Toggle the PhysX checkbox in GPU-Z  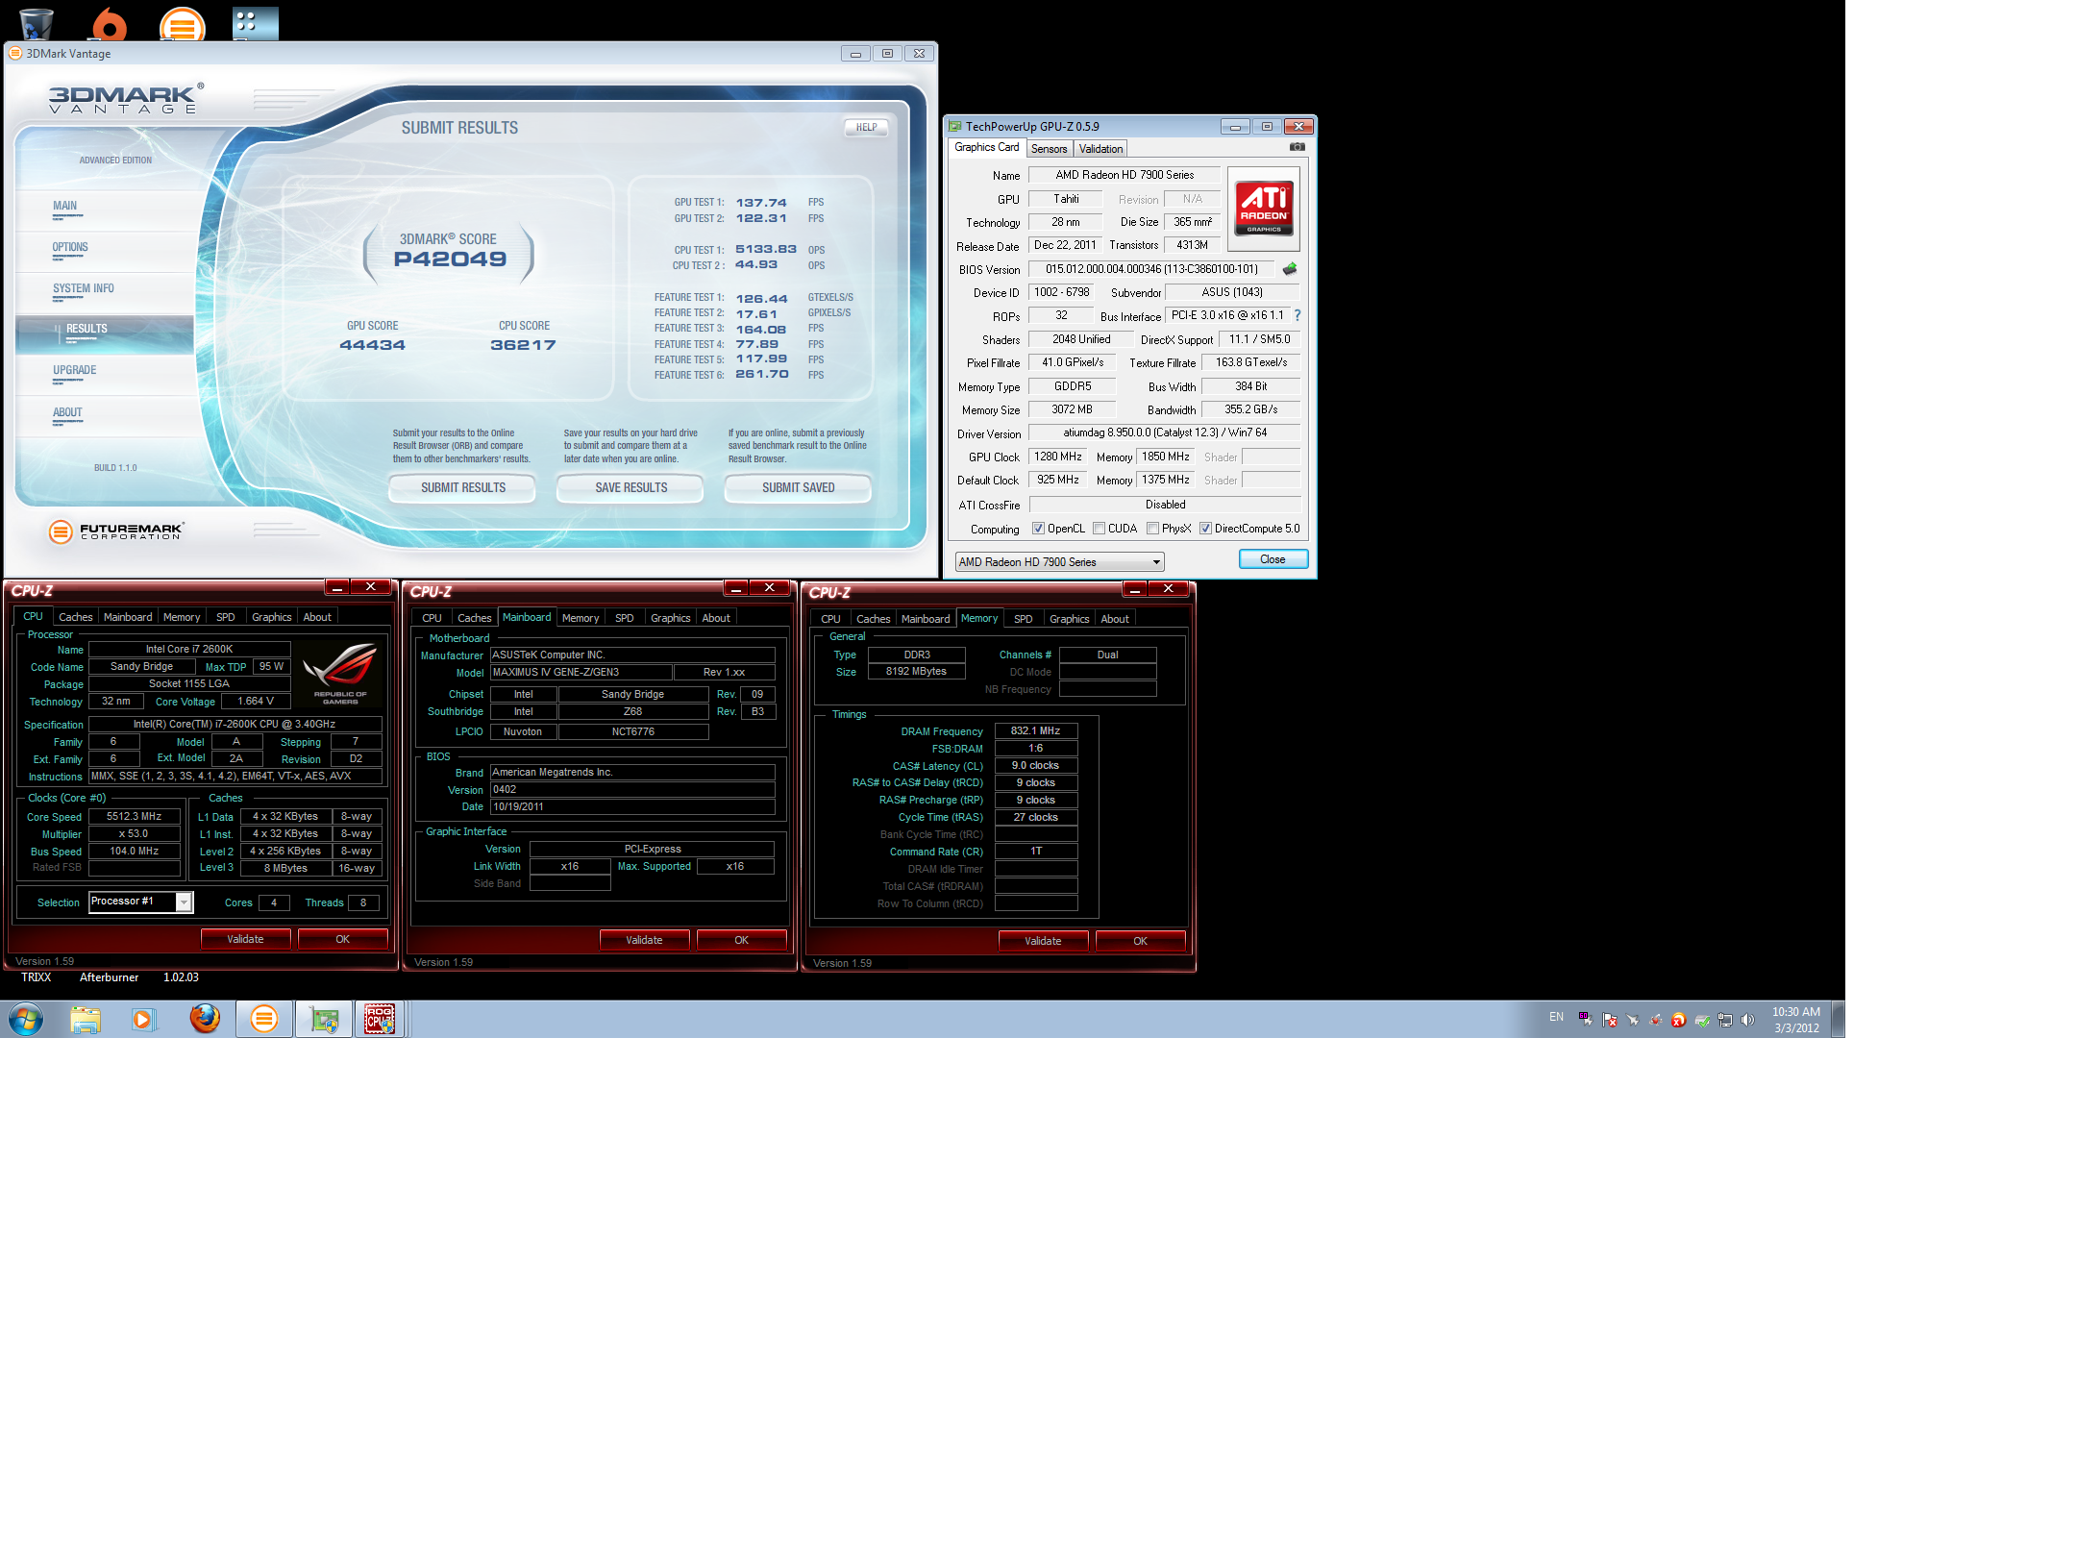[1152, 529]
